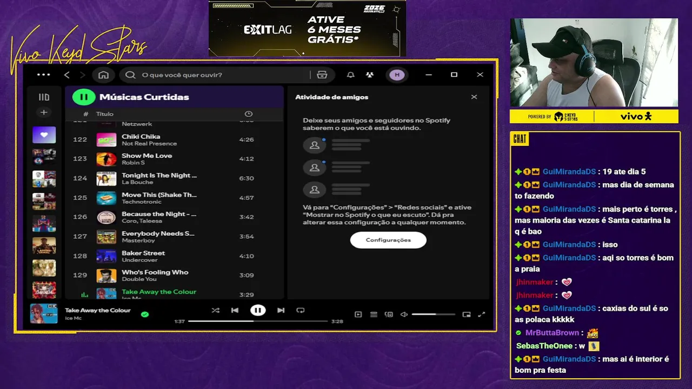692x389 pixels.
Task: Enter full screen mode icon
Action: pyautogui.click(x=482, y=314)
